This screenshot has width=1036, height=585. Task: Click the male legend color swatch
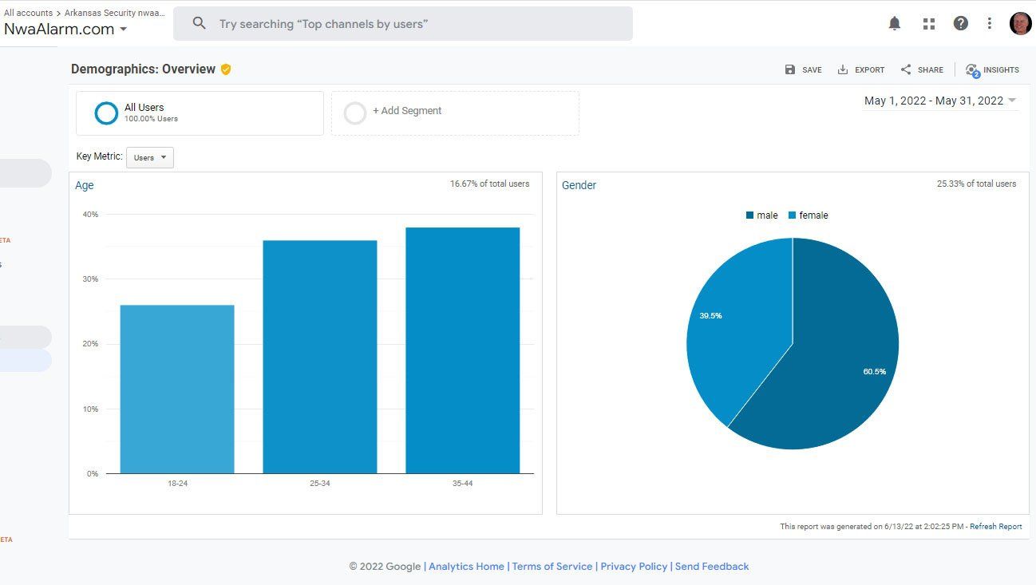[x=750, y=215]
